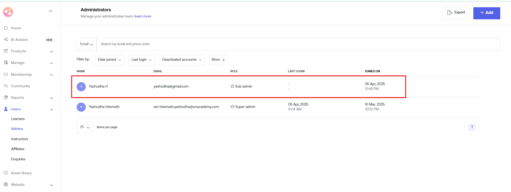Click the app logo icon
Screen dimensions: 511x192
click(x=8, y=12)
